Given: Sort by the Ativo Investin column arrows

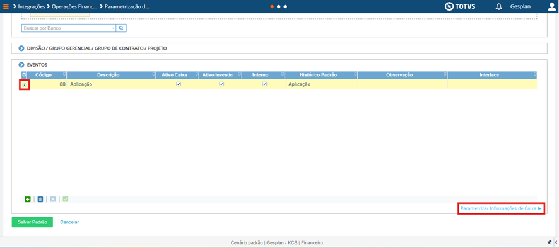Looking at the screenshot, I should tap(240, 75).
